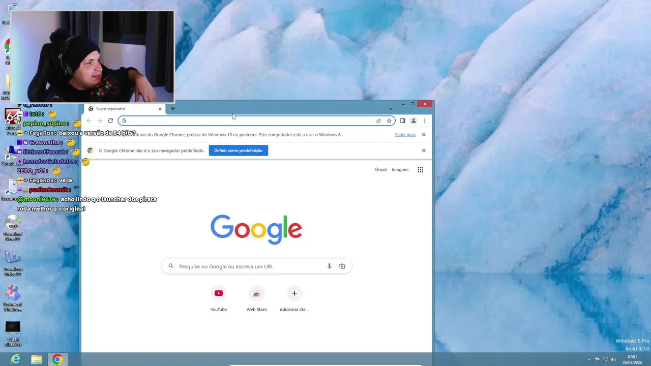Click the Action Center flag tray icon

pyautogui.click(x=598, y=359)
